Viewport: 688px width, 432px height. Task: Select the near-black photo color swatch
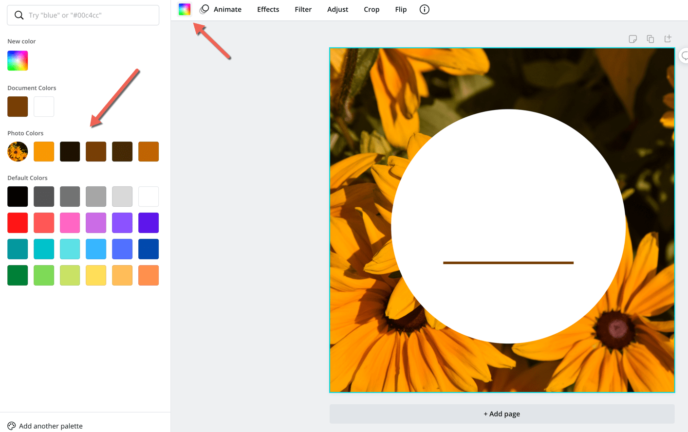(70, 152)
